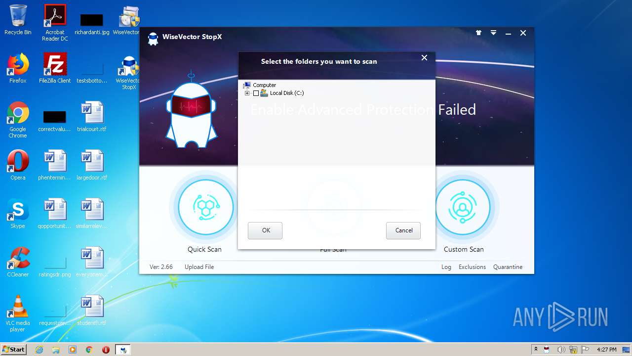Viewport: 632px width, 356px height.
Task: Open Opera desktop shortcut
Action: tap(18, 165)
